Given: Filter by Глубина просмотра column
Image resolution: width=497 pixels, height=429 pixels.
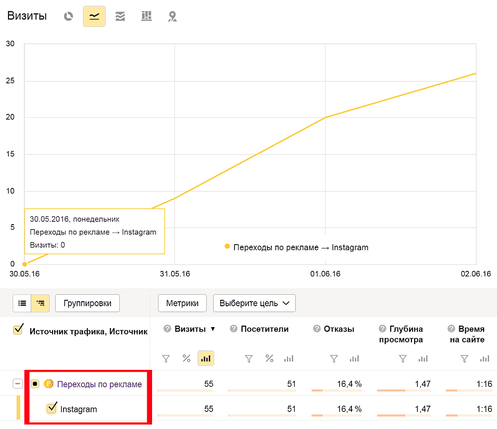Looking at the screenshot, I should [403, 358].
